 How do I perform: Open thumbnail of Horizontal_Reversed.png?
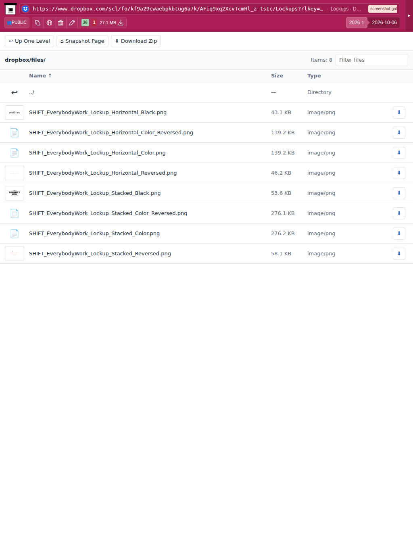coord(15,173)
